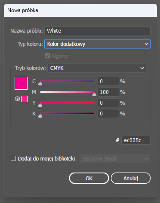
Task: Confirm with the OK button
Action: 89,178
